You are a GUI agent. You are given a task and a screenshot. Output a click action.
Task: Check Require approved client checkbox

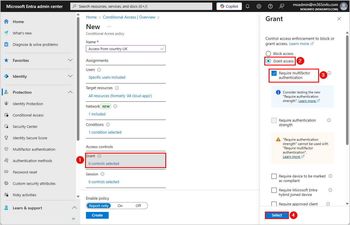[274, 204]
